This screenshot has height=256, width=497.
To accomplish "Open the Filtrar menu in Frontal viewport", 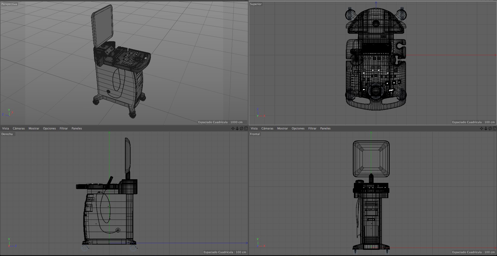I will point(312,128).
